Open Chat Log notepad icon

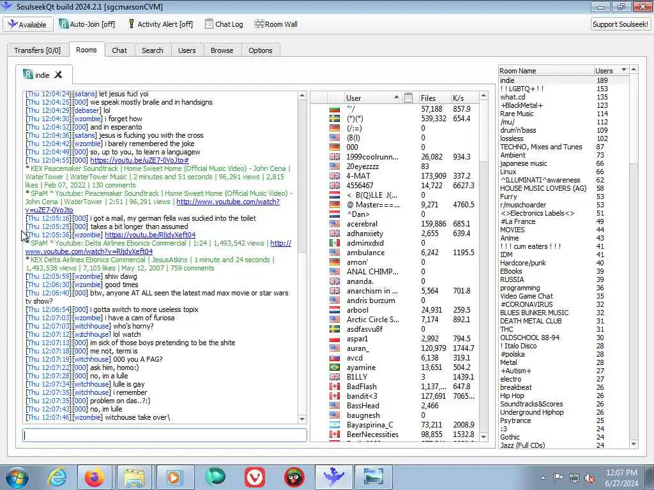pos(209,24)
